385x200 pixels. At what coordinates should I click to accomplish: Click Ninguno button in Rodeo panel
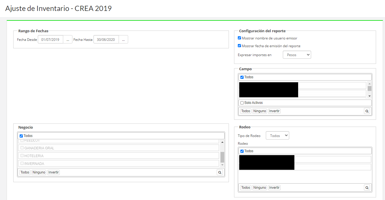click(x=259, y=188)
